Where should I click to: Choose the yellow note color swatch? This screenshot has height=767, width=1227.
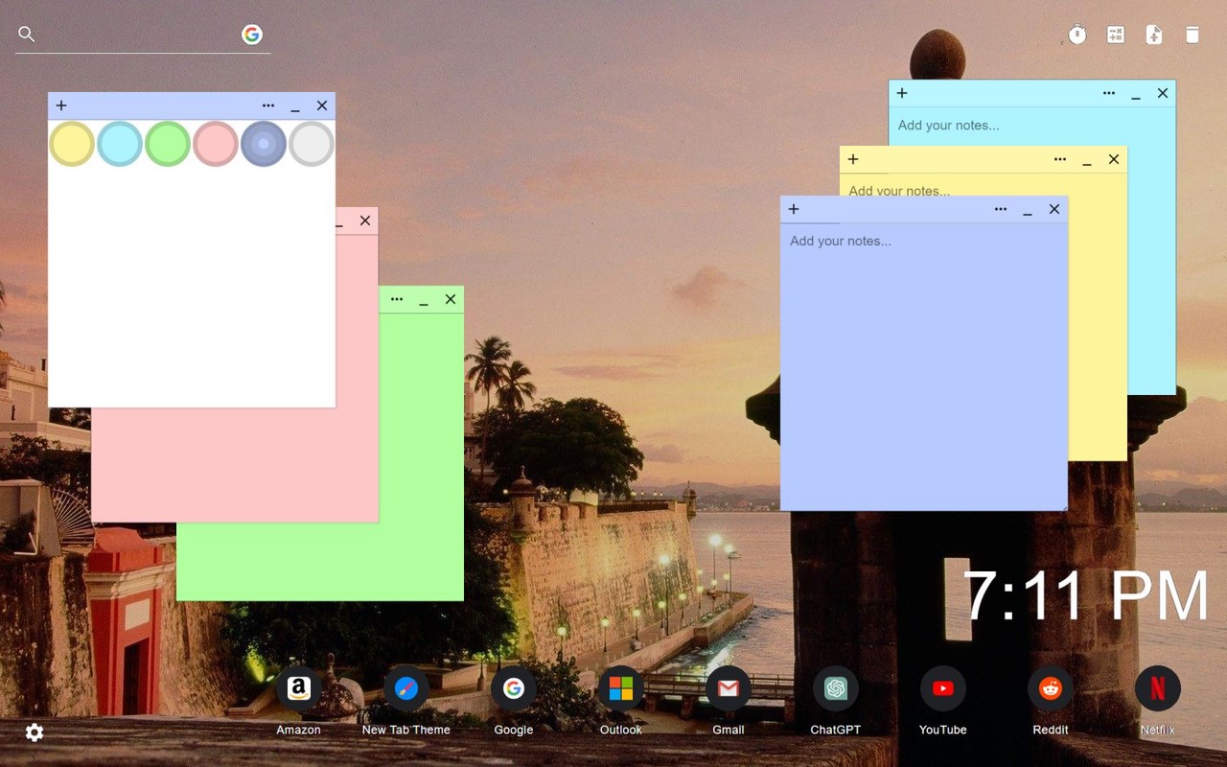coord(72,144)
